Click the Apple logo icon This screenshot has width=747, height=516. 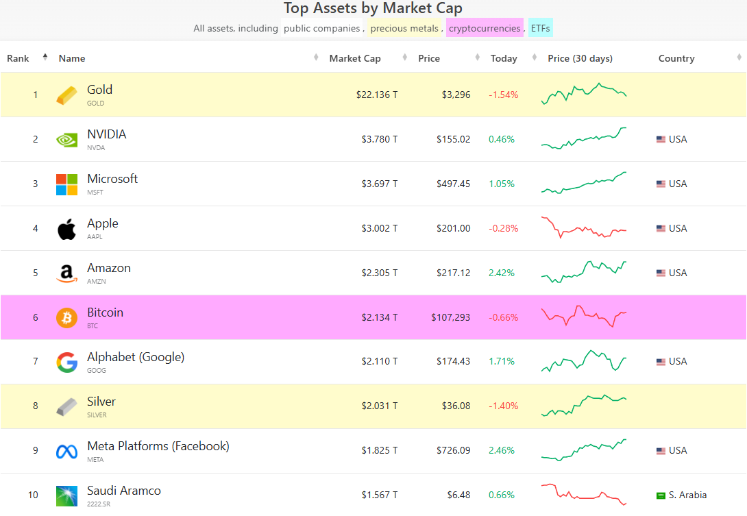coord(66,229)
